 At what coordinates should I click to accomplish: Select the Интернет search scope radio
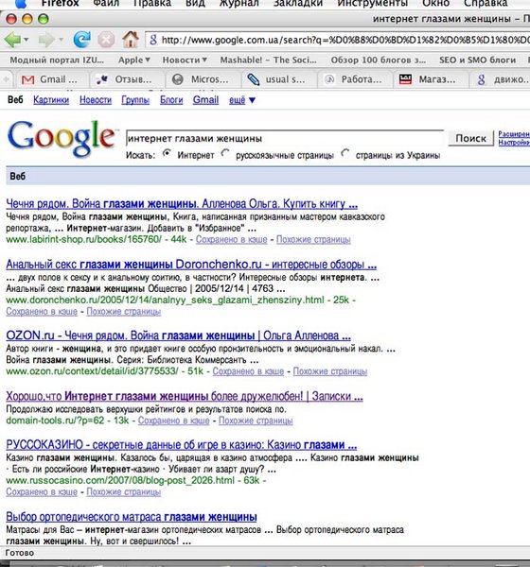(x=167, y=154)
